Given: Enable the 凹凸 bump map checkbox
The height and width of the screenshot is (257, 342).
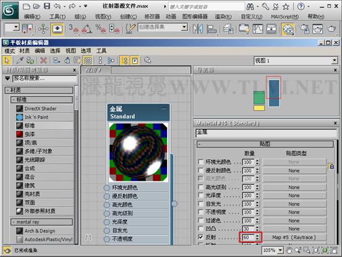Looking at the screenshot, I should coord(200,229).
